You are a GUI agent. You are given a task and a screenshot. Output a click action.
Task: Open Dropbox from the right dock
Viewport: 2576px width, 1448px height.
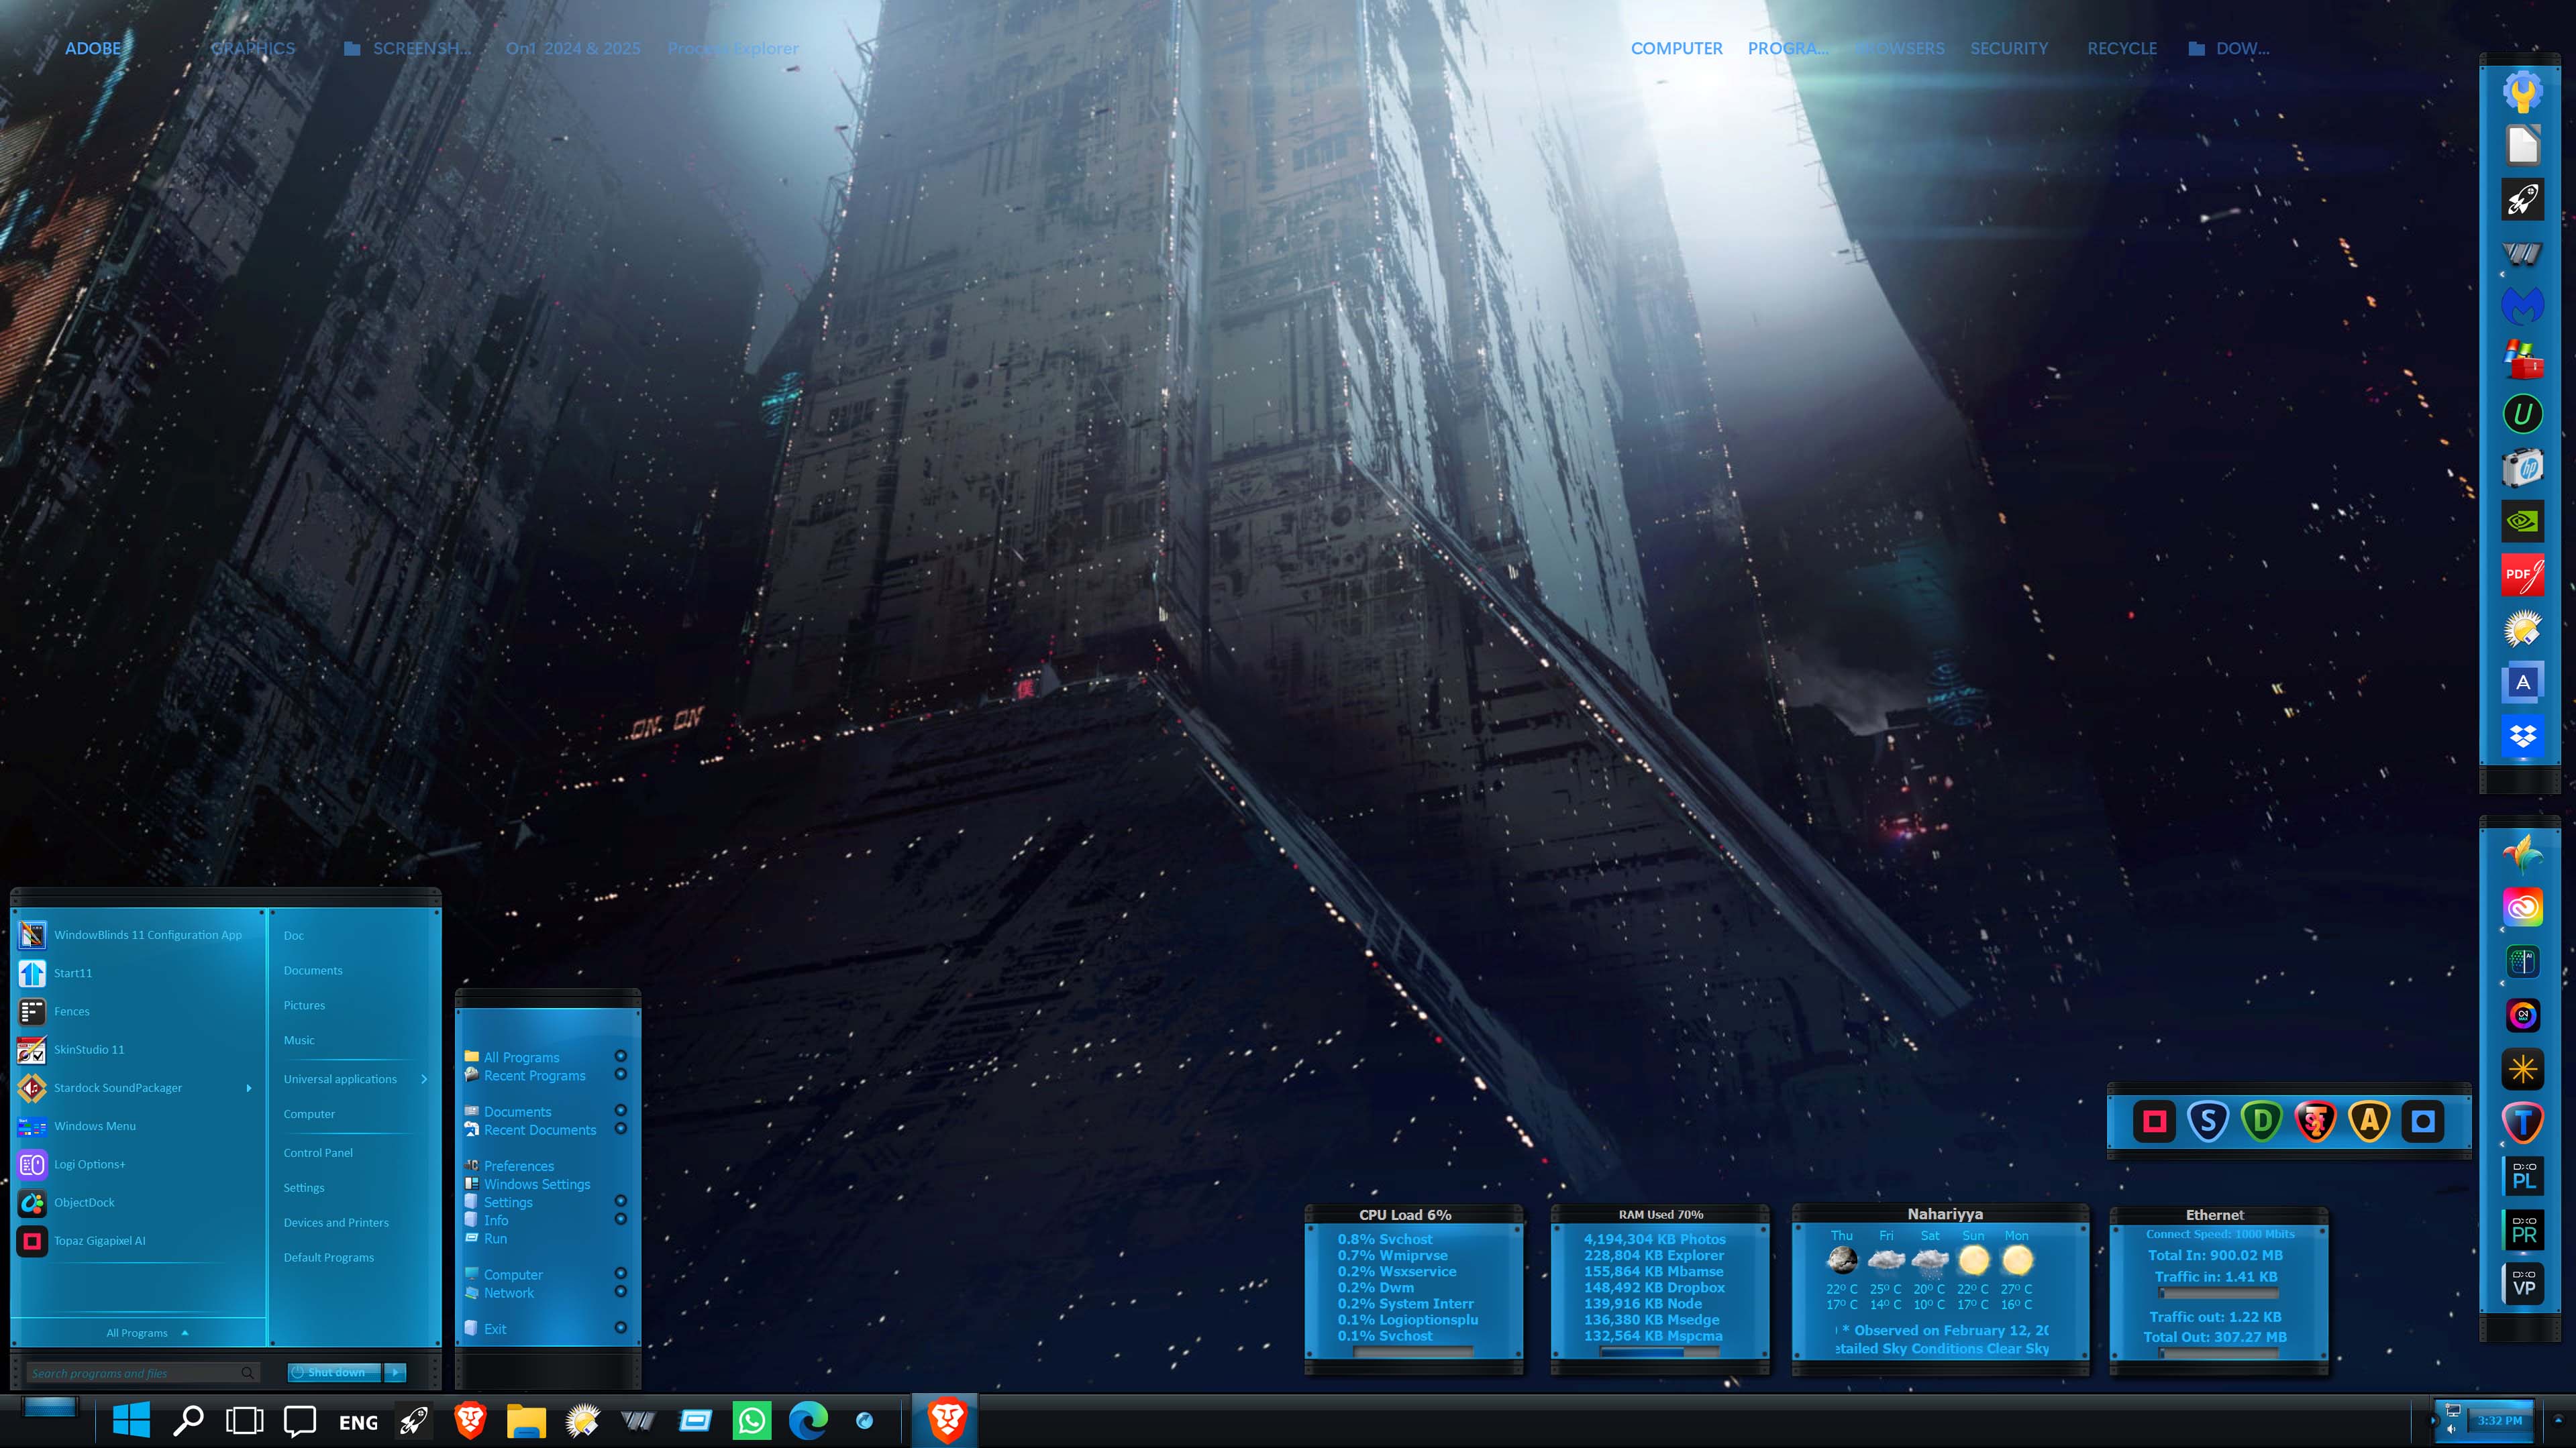(2522, 736)
